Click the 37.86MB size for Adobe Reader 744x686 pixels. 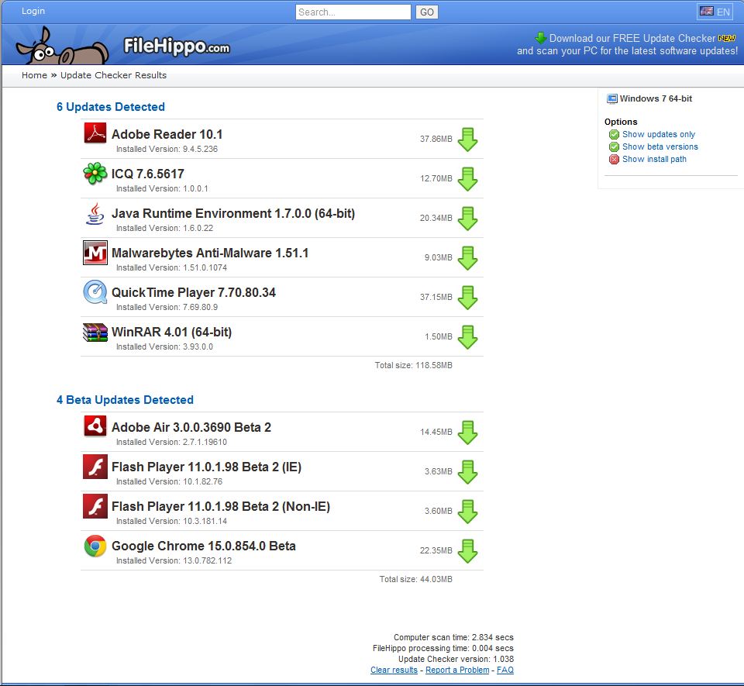coord(436,139)
